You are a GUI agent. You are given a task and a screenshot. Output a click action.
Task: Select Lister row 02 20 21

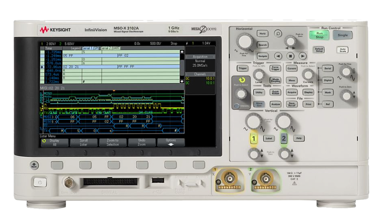tap(110, 67)
